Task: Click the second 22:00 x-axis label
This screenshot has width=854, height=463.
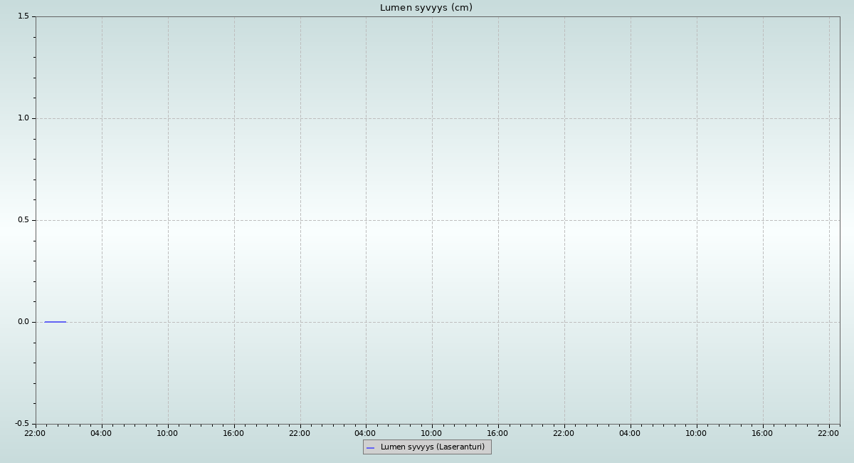Action: coord(300,433)
